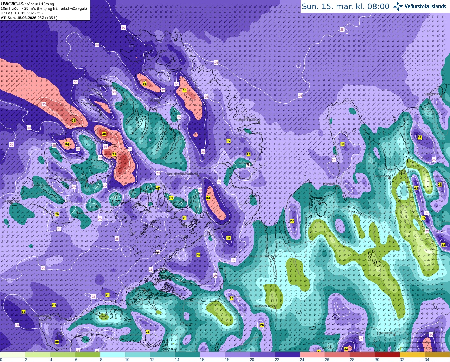Screen dimensions: 450x362
Task: Select the 28–30 m/s red legend swatch
Action: (362, 355)
